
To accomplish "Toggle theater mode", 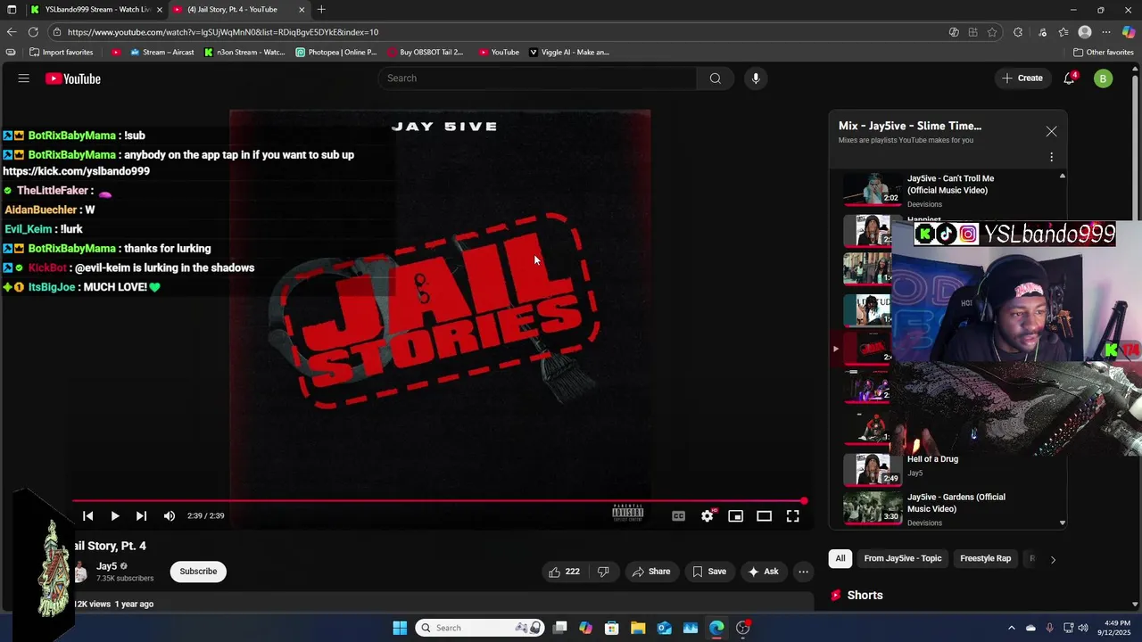I will click(764, 515).
